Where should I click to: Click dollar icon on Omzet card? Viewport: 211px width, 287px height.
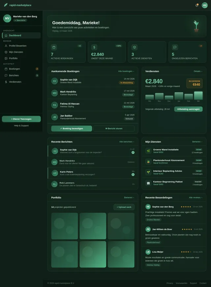94,47
